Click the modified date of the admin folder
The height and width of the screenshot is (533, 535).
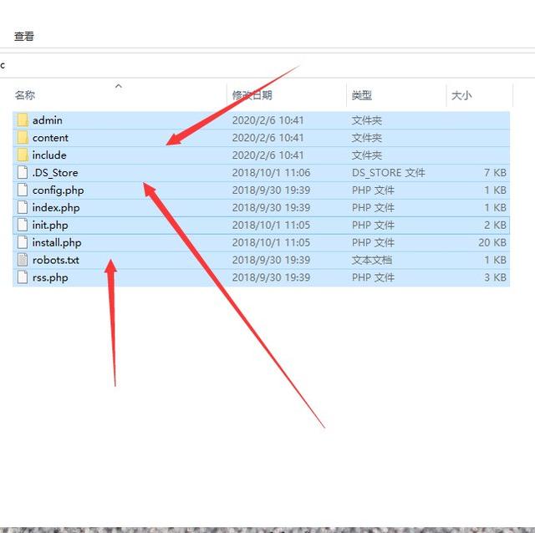point(267,120)
